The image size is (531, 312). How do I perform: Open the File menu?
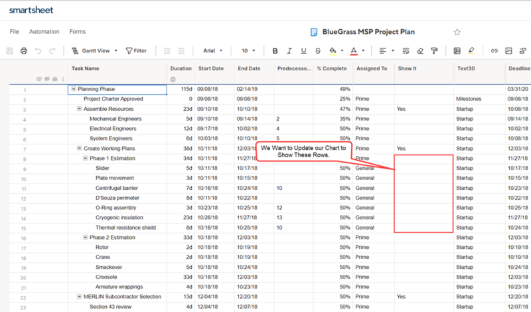coord(14,31)
